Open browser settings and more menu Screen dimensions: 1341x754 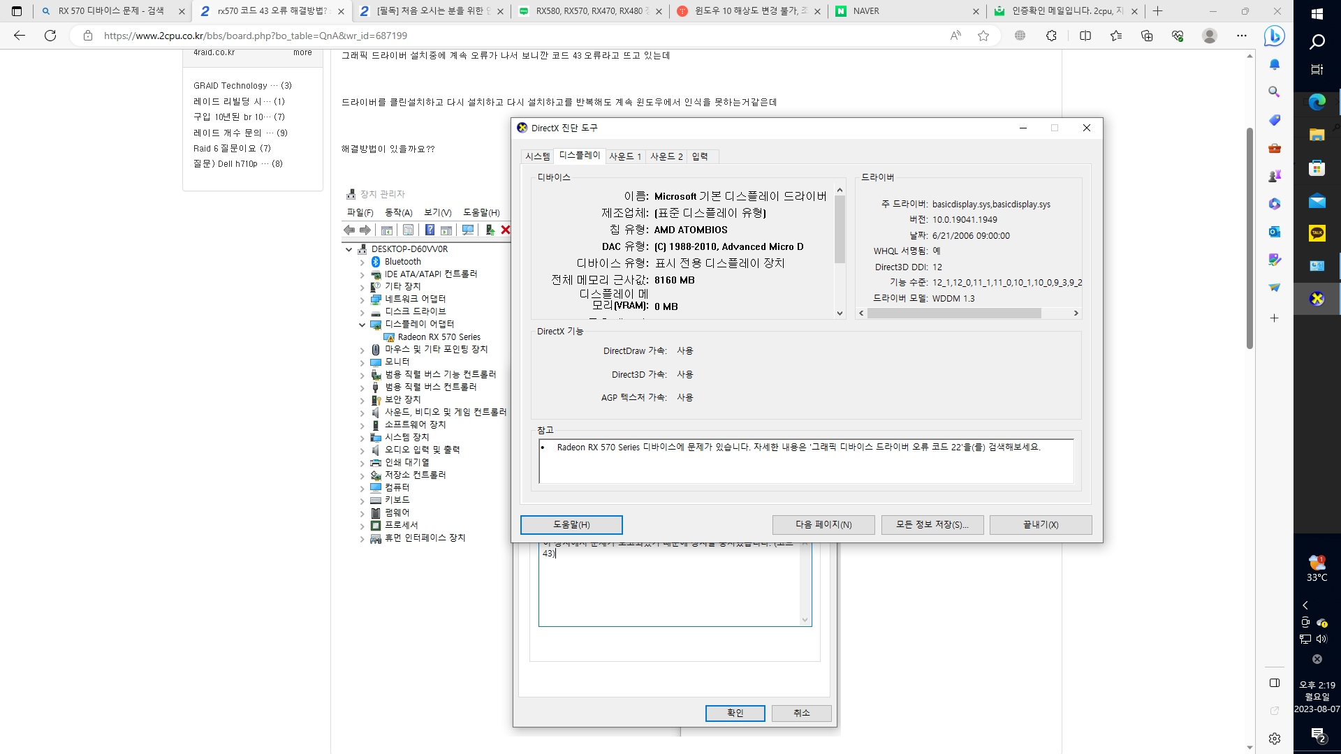coord(1242,36)
